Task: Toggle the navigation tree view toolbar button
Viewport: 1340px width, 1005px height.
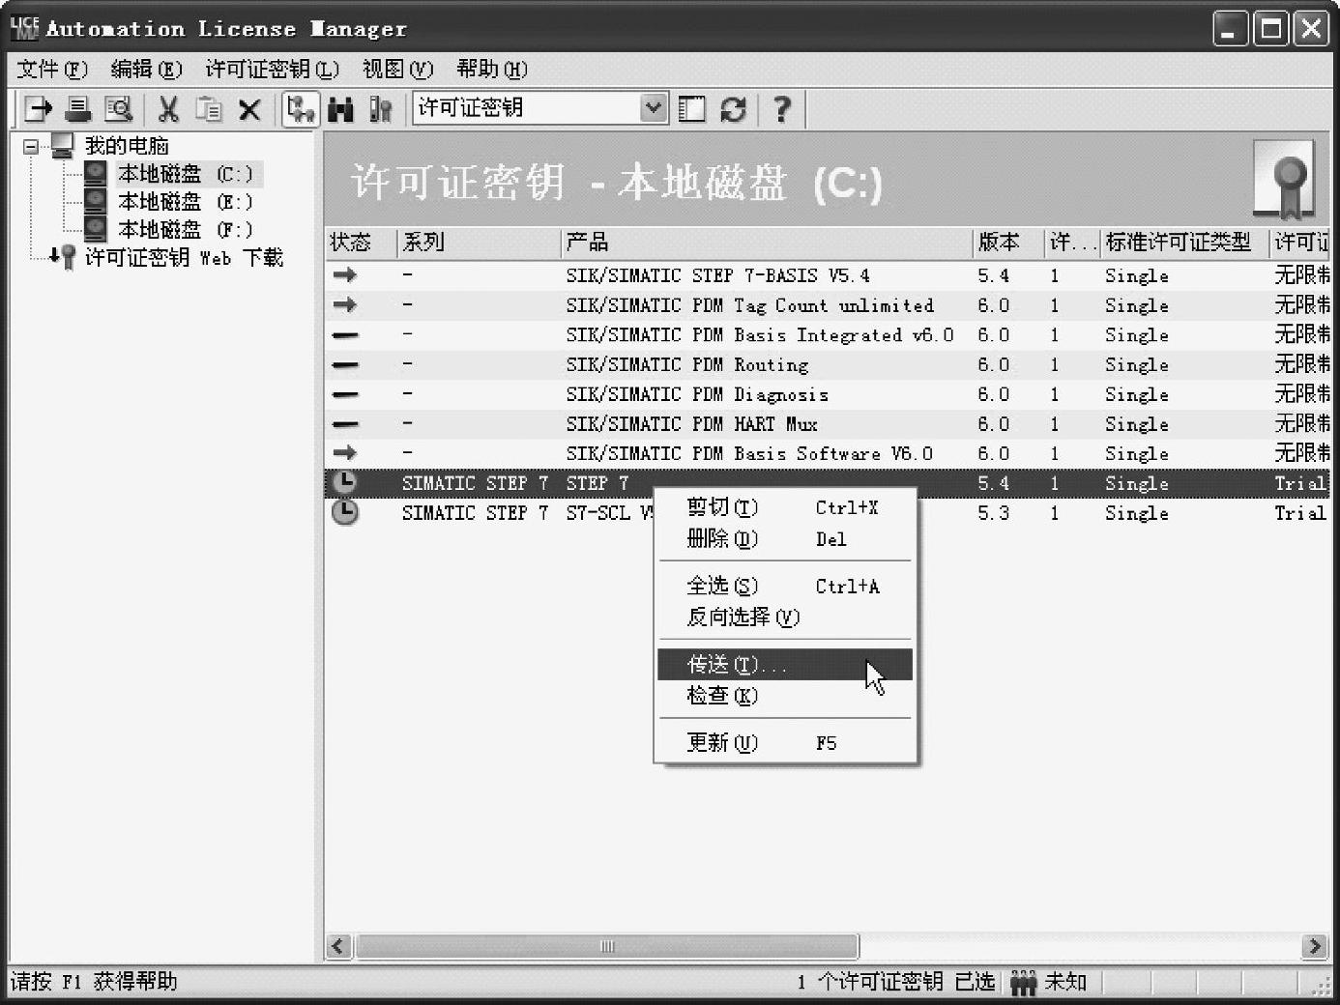Action: (301, 109)
